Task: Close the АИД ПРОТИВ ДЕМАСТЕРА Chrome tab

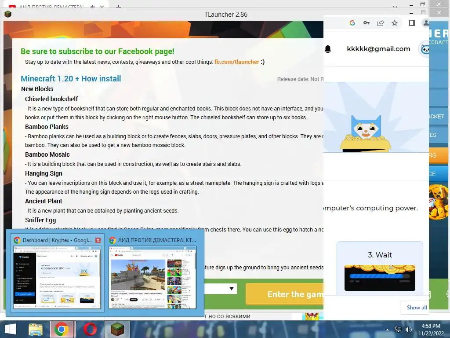Action: 102,6
